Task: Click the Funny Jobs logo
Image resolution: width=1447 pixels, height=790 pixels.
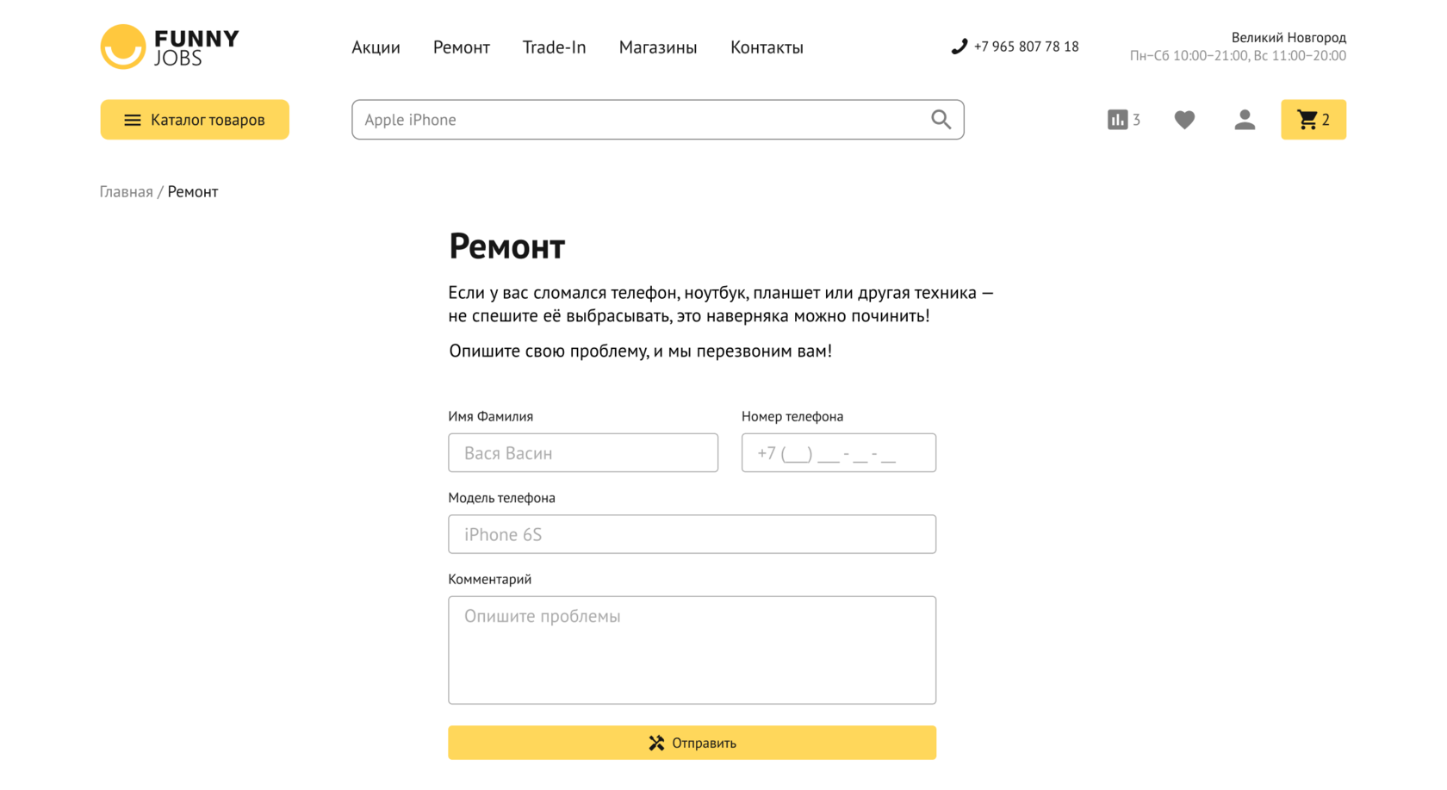Action: (170, 47)
